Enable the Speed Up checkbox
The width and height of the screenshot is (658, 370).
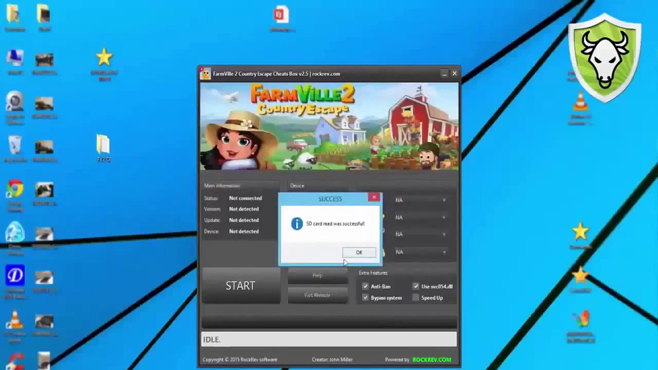coord(416,298)
